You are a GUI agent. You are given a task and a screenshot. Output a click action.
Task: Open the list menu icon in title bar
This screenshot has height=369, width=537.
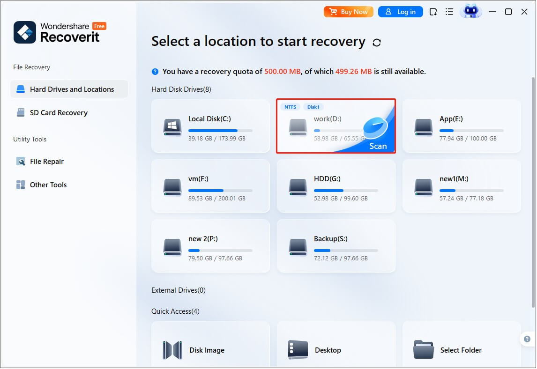(449, 12)
